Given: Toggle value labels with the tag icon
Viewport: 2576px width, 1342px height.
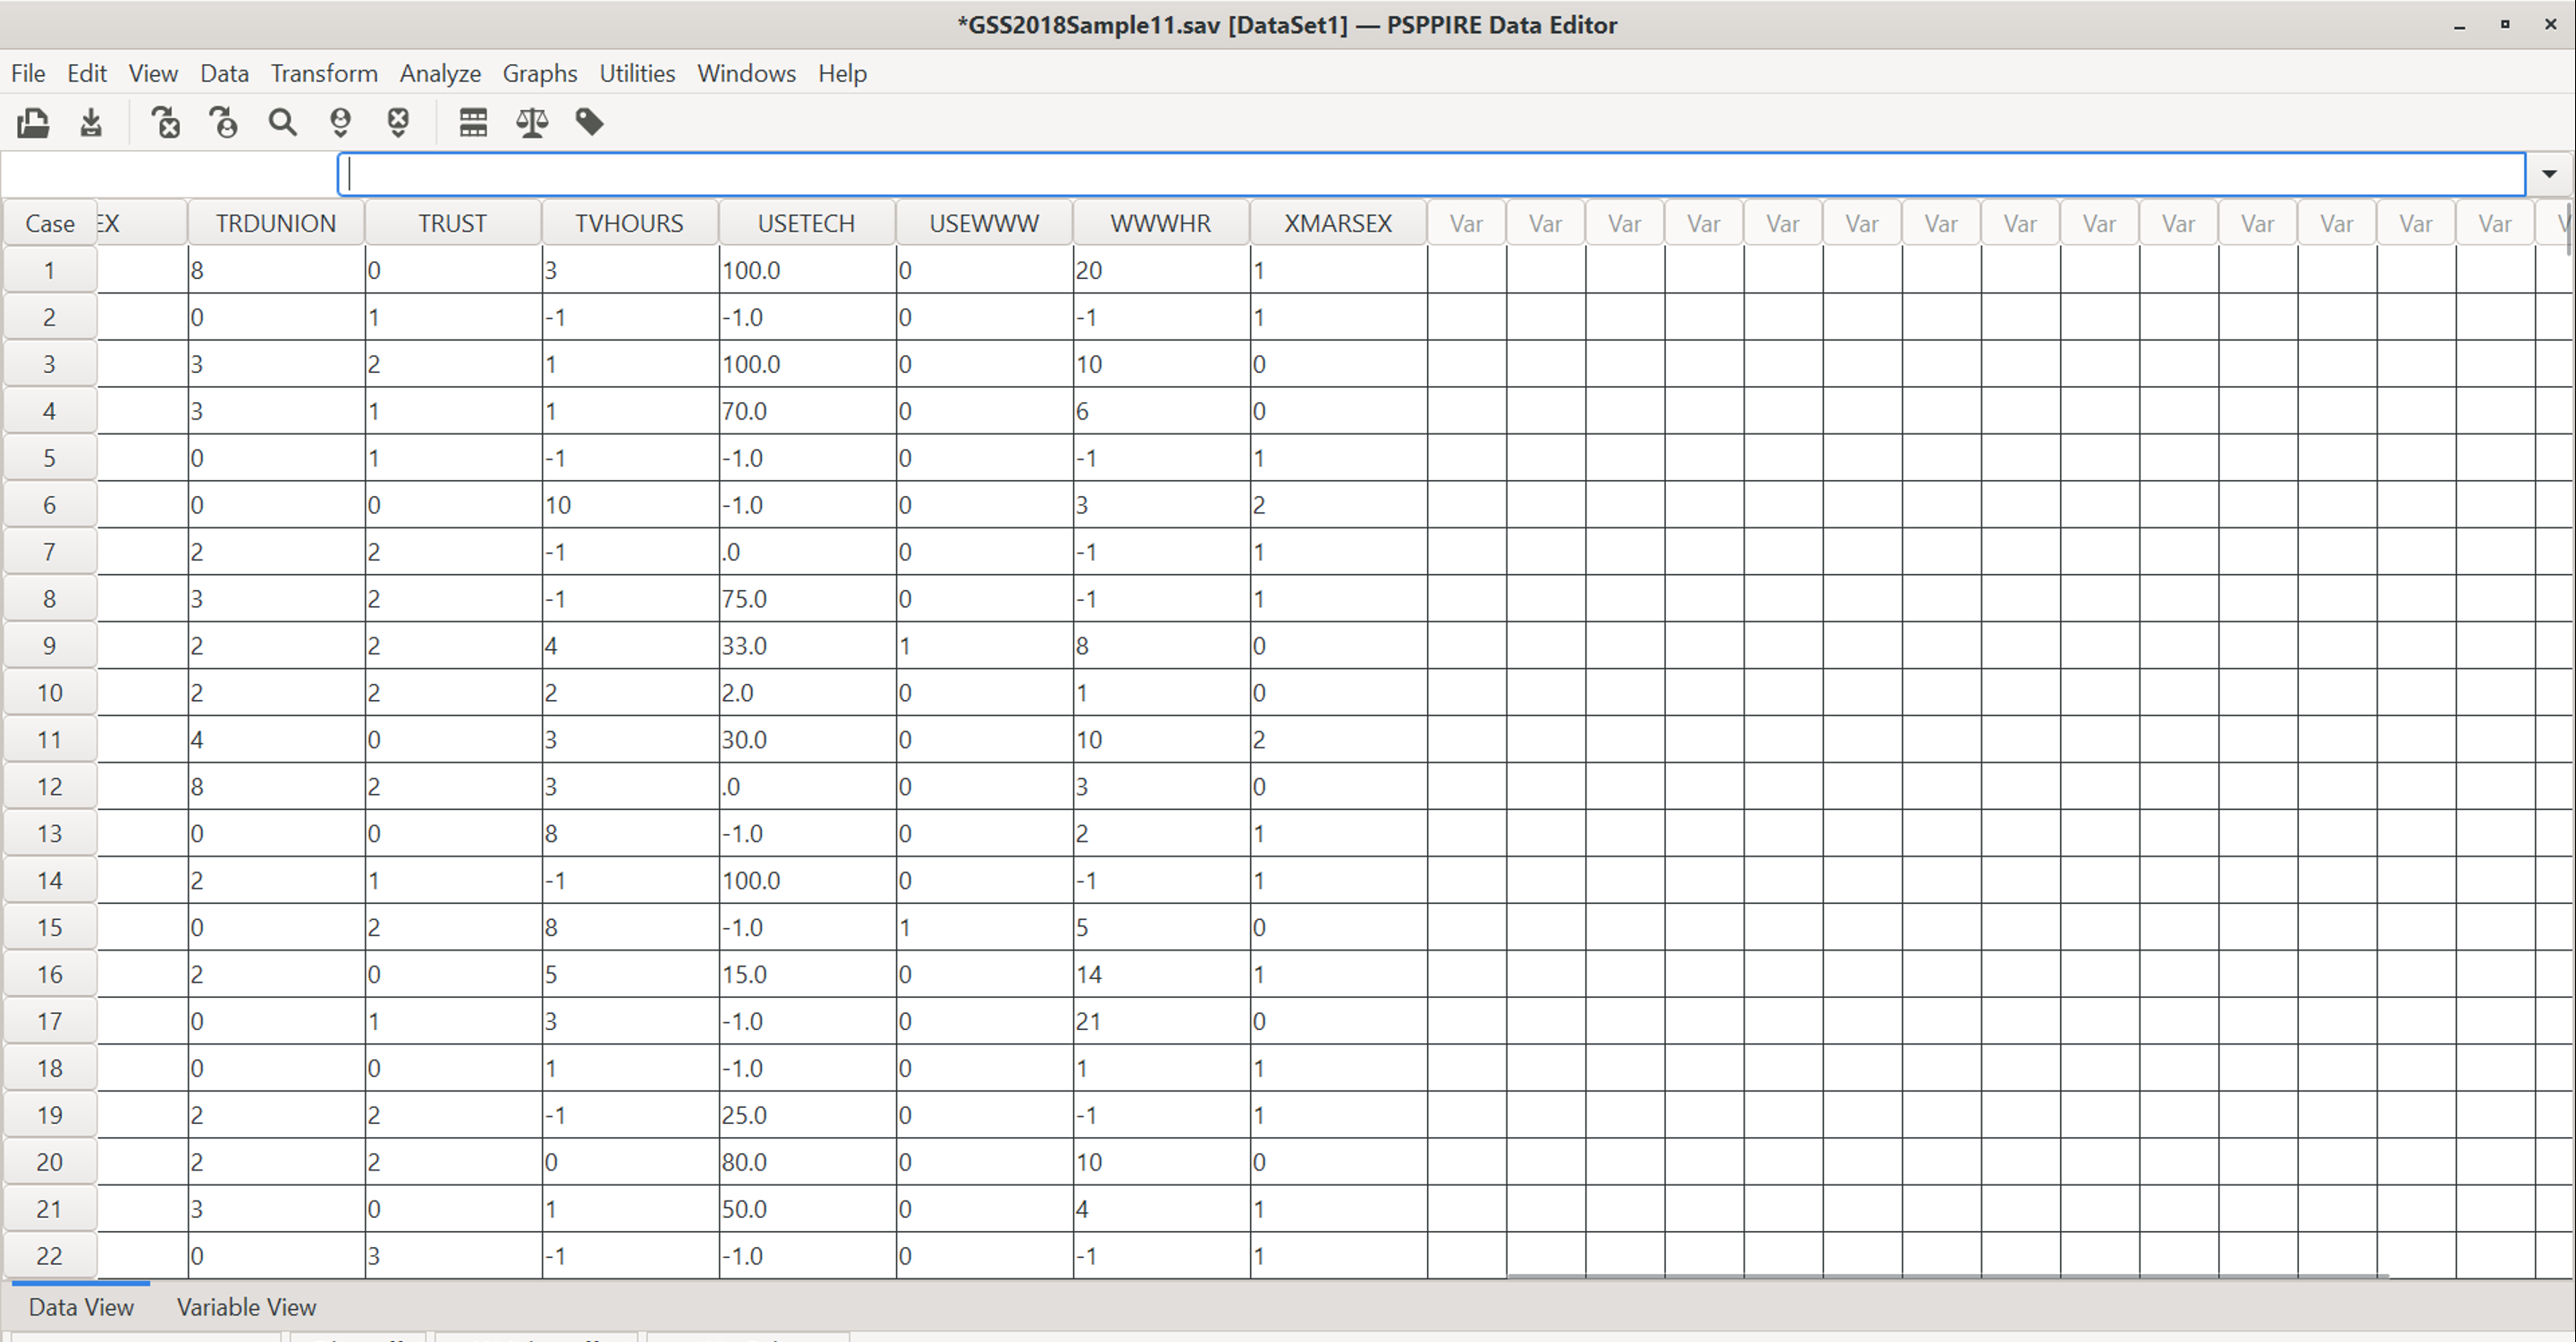Looking at the screenshot, I should 589,123.
